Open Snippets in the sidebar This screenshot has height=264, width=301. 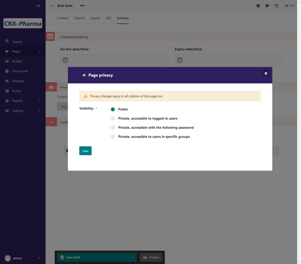18,81
